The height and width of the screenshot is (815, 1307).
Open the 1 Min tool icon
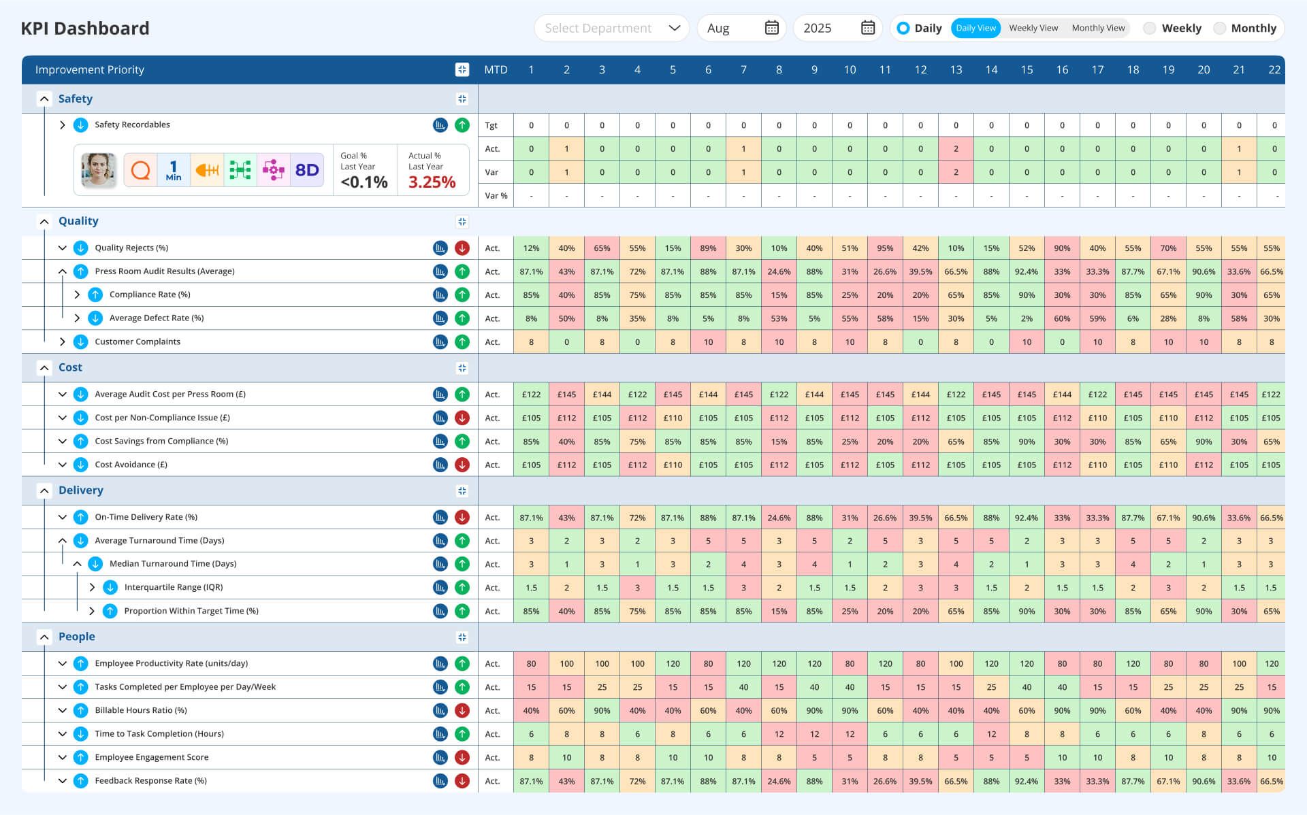click(x=174, y=170)
